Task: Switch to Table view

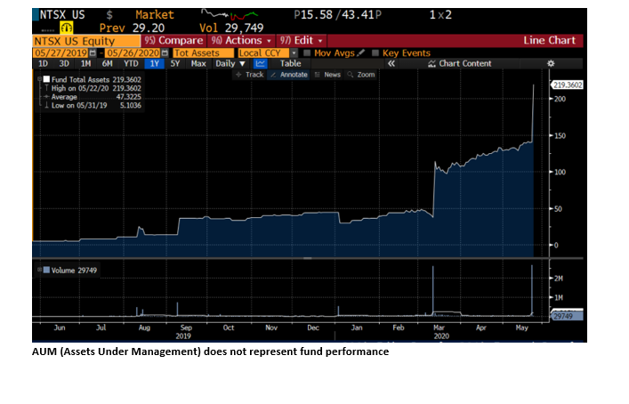Action: click(290, 63)
